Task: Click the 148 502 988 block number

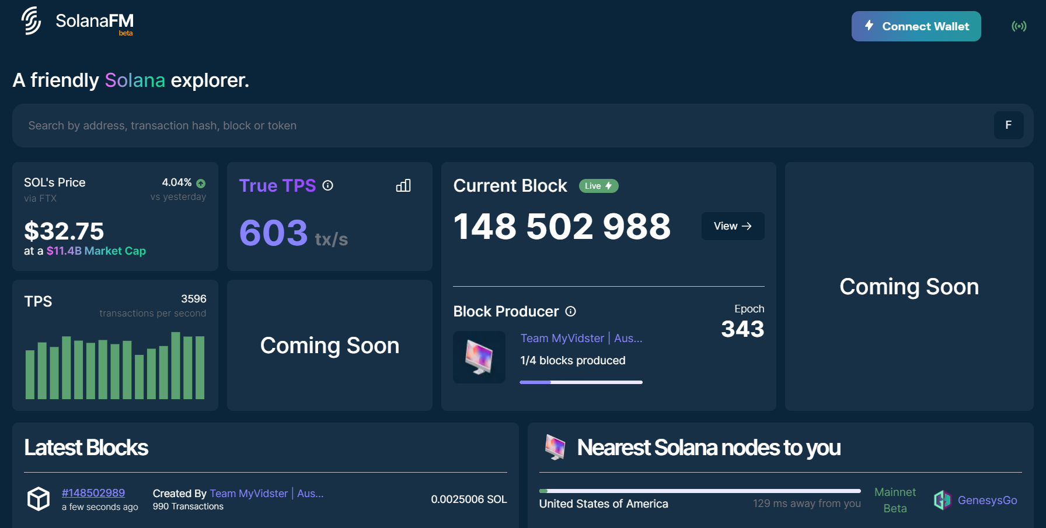Action: tap(562, 226)
